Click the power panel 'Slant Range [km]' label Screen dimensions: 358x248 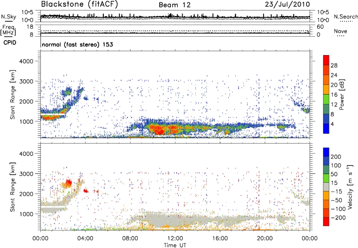point(13,94)
